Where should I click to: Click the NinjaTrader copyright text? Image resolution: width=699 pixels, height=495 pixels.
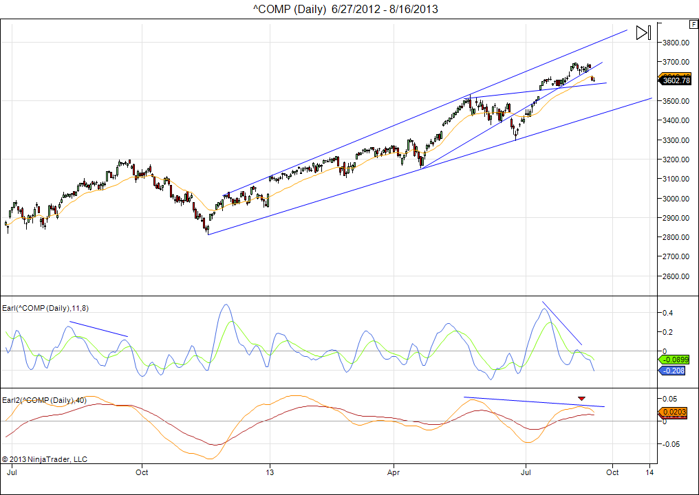point(45,459)
